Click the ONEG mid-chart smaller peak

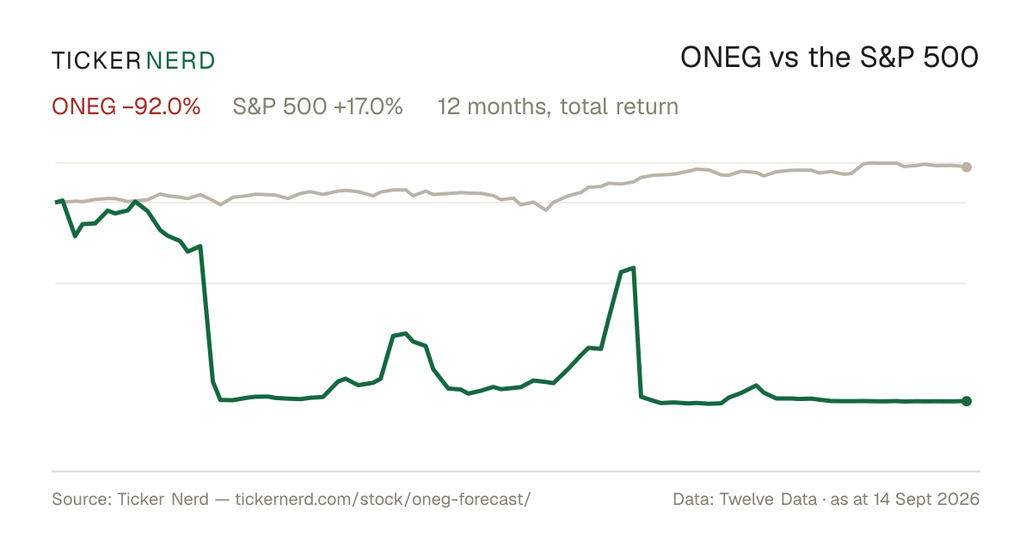click(x=405, y=333)
